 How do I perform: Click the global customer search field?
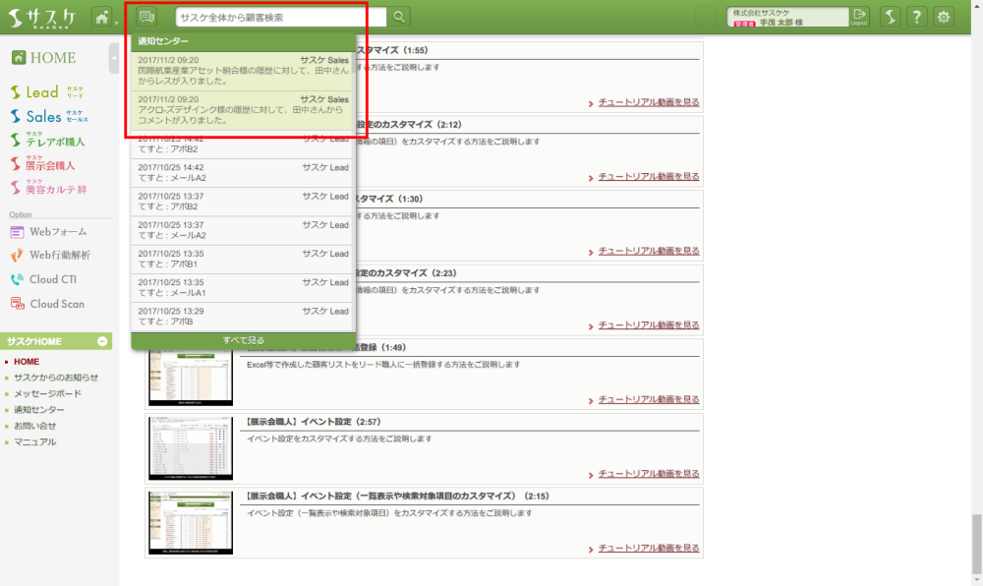[x=282, y=17]
